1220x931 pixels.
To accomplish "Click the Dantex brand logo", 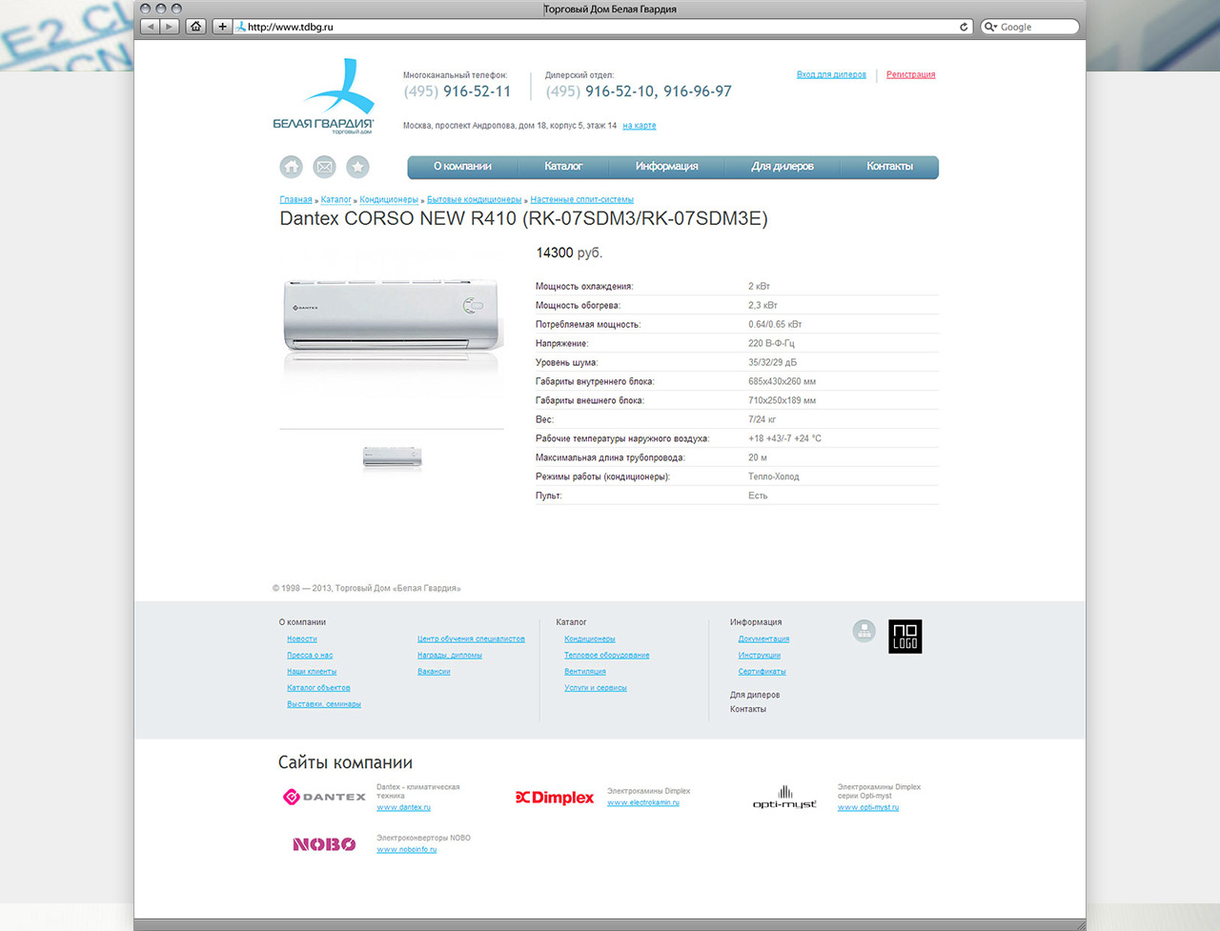I will (x=325, y=797).
